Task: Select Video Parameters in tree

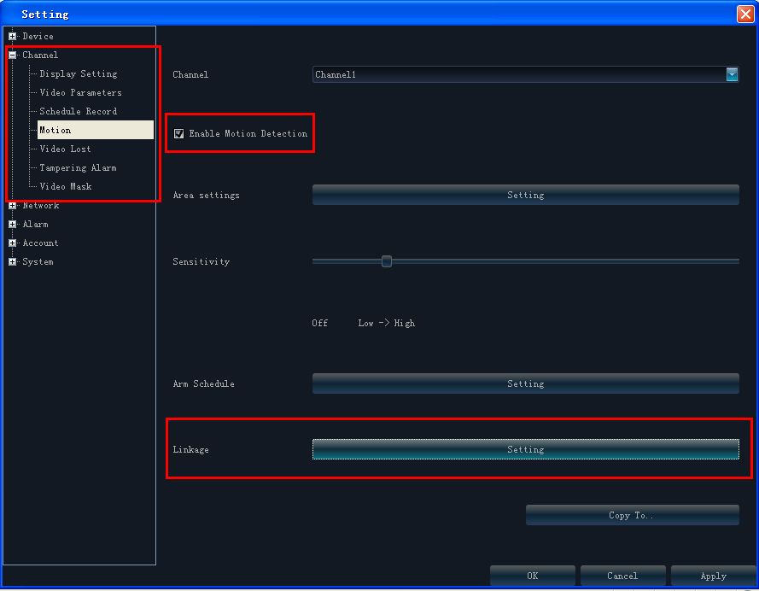Action: coord(81,92)
